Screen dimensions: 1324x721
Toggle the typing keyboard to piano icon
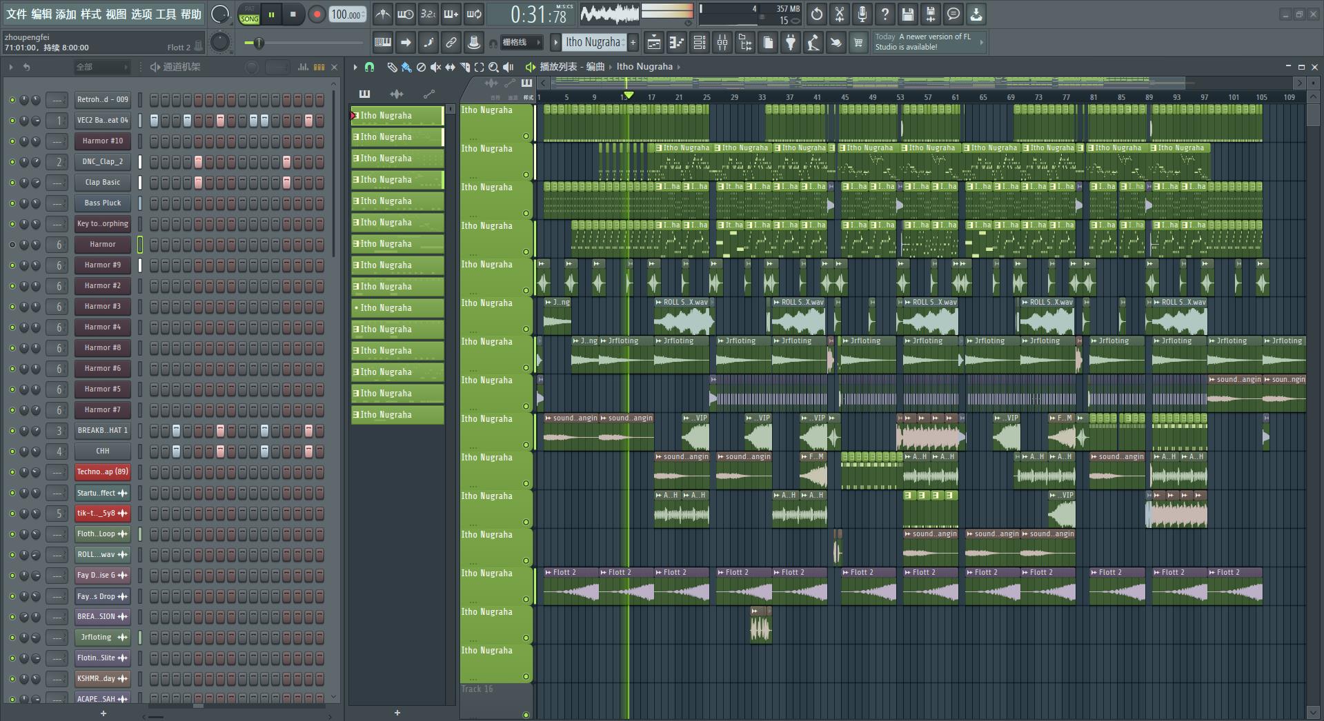382,43
